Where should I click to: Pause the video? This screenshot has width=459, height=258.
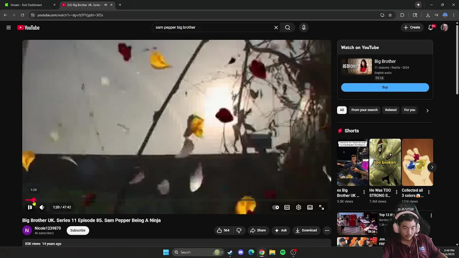(x=30, y=207)
